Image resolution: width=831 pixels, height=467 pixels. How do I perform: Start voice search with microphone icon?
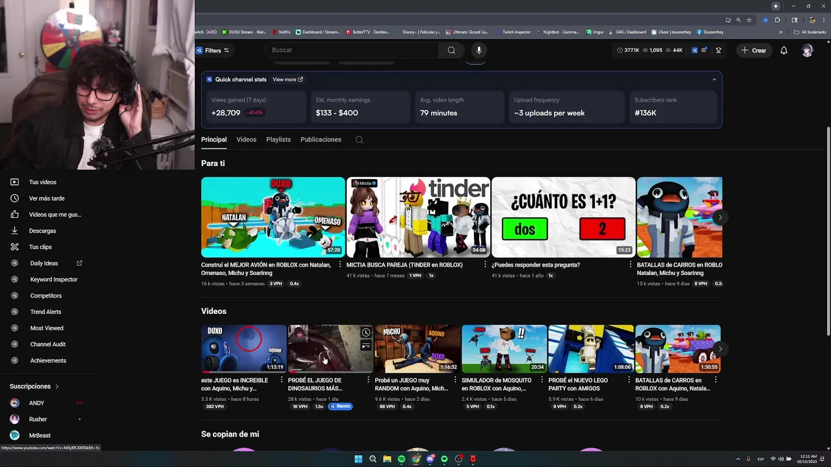[479, 50]
